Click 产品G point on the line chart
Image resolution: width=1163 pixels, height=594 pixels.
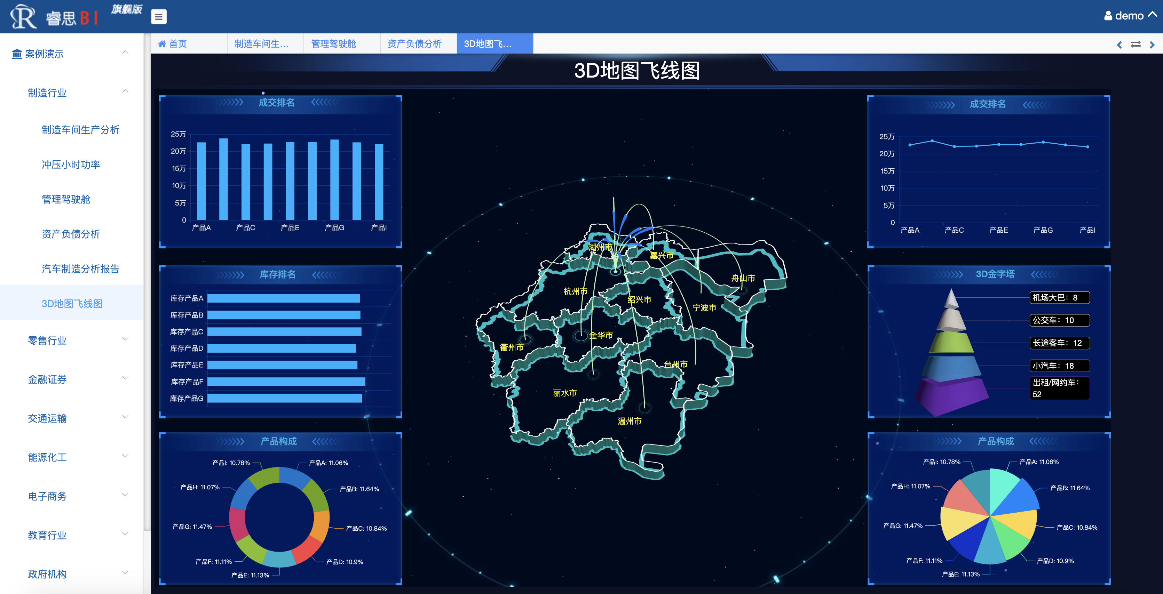click(x=1043, y=142)
